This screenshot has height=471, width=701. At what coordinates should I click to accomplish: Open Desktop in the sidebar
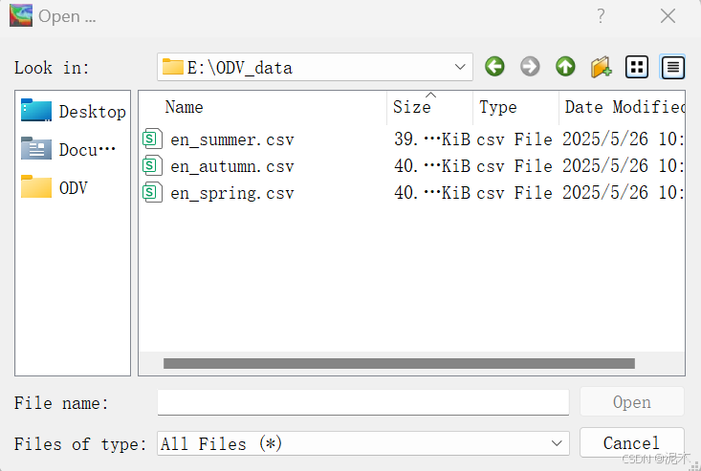tap(74, 111)
